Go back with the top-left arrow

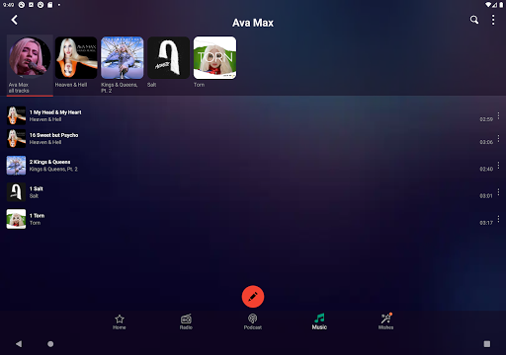click(x=15, y=20)
